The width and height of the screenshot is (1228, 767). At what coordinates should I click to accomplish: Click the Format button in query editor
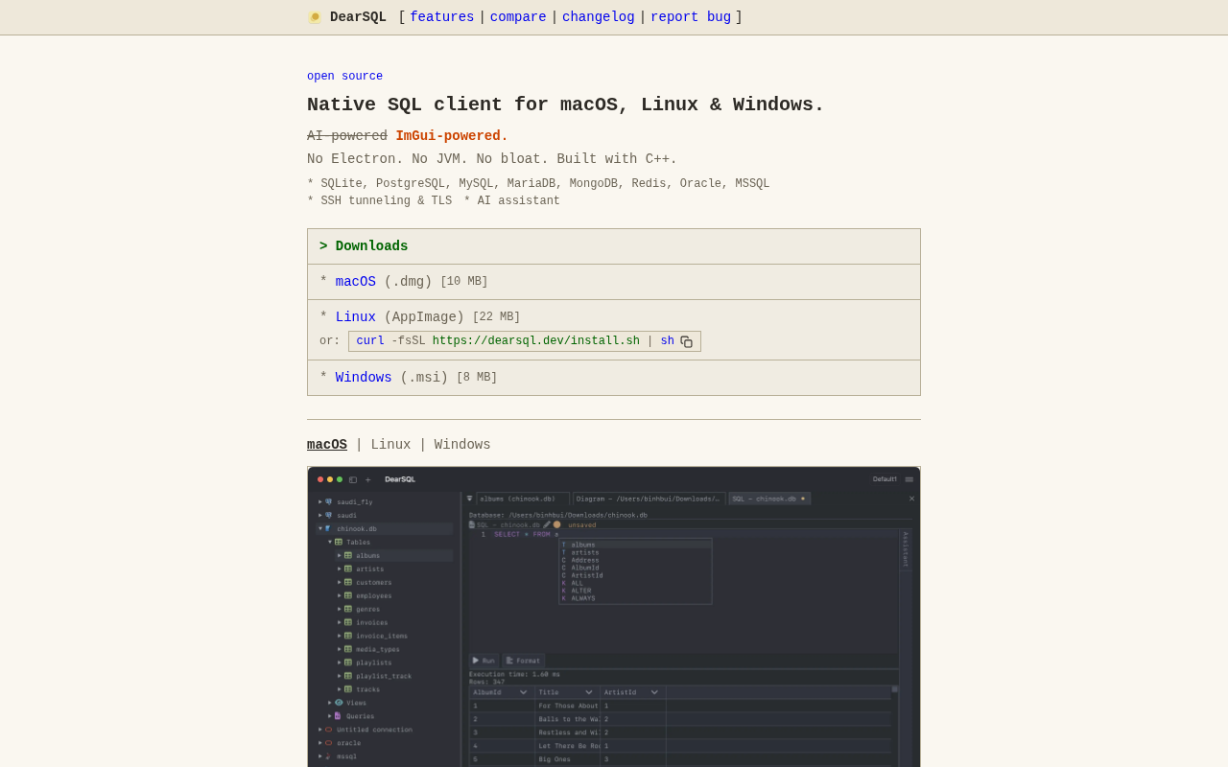tap(523, 661)
